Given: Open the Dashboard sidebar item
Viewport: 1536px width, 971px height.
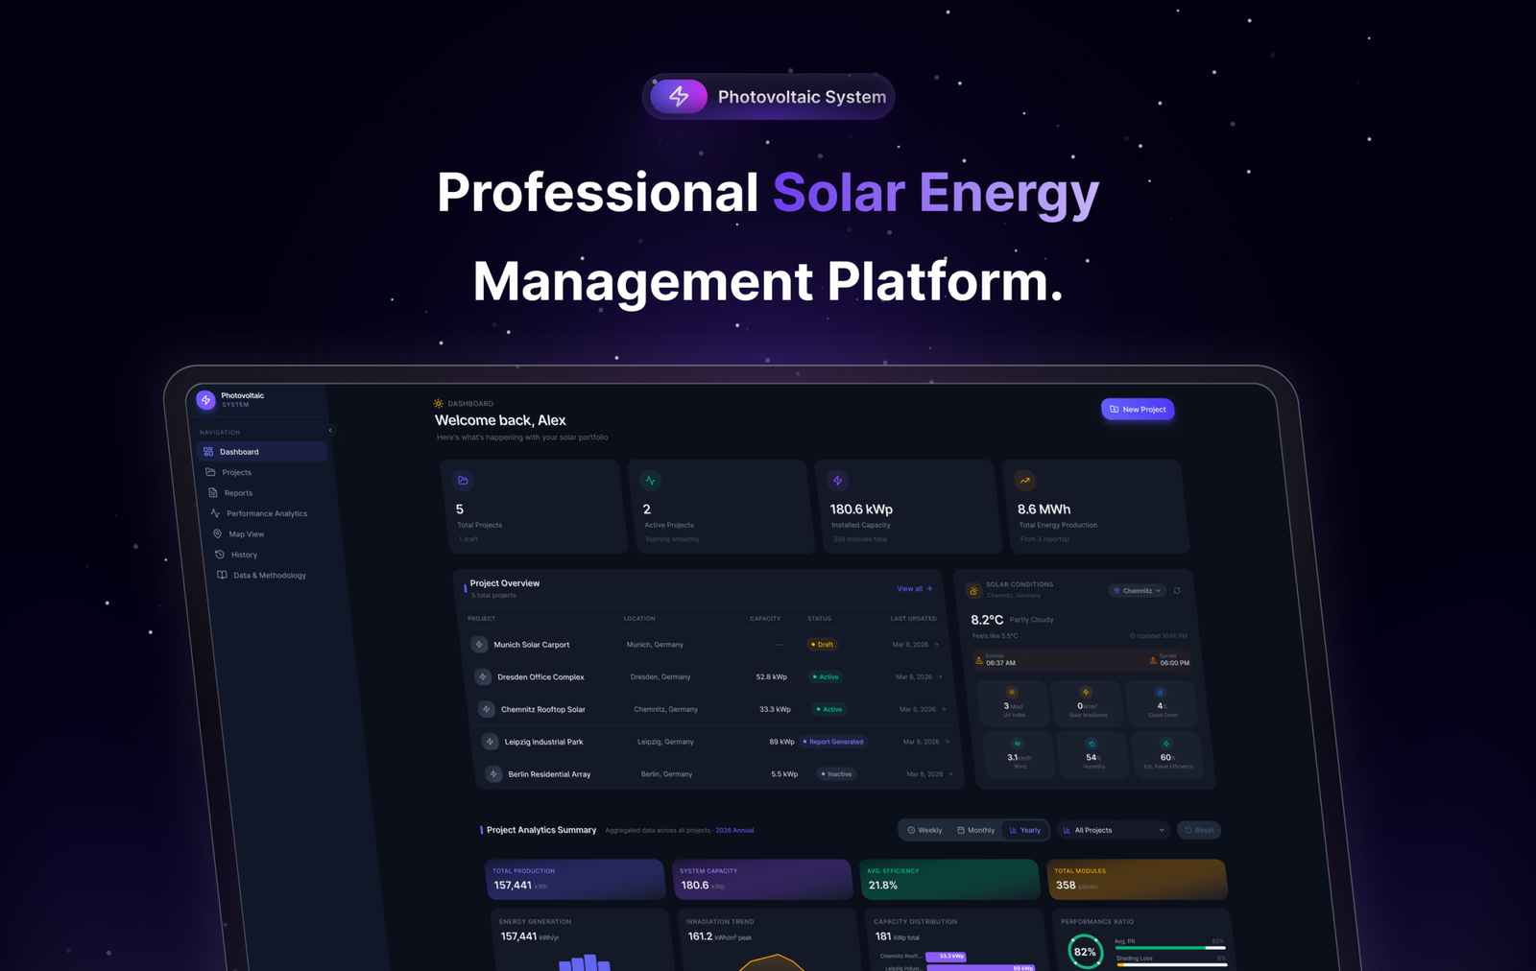Looking at the screenshot, I should [262, 452].
